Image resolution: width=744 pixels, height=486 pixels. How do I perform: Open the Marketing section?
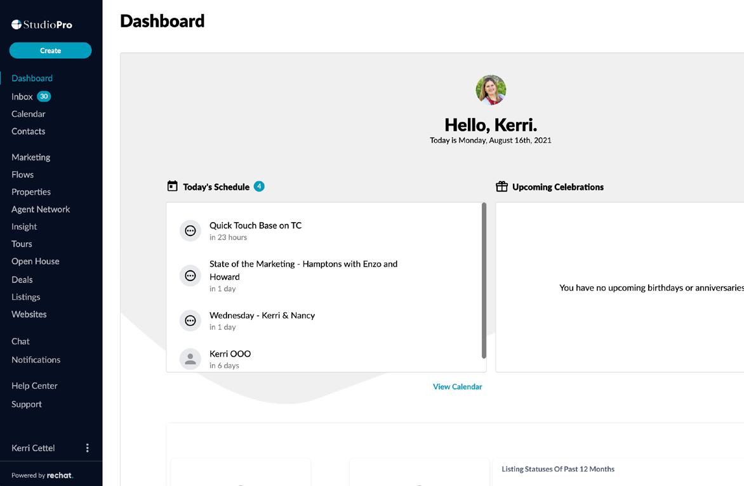31,157
